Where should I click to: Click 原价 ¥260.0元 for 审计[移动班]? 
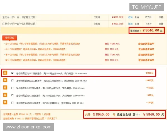[x=112, y=55]
